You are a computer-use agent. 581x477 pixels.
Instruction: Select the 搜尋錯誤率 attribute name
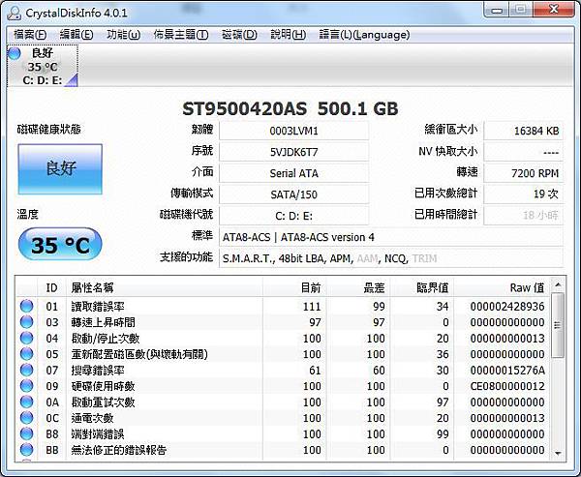pos(98,370)
